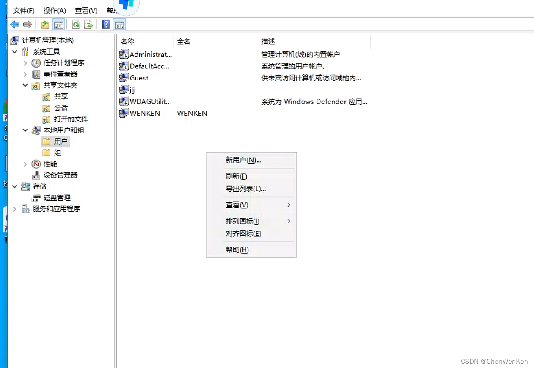Viewport: 534px width, 368px height.
Task: Choose 导出列表(L)... from the context menu
Action: 251,189
